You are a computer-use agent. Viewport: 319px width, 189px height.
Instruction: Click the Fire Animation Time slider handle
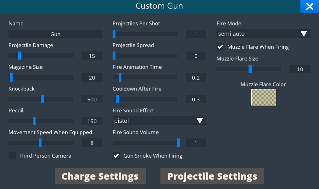click(120, 78)
